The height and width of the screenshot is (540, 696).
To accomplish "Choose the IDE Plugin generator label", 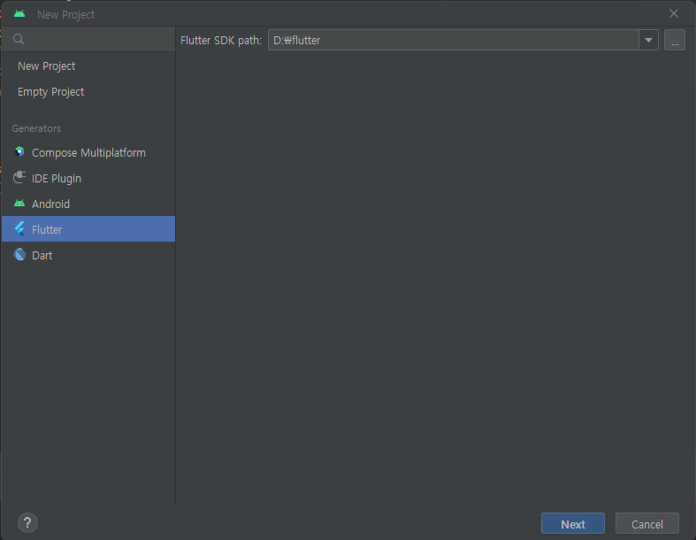I will point(57,178).
